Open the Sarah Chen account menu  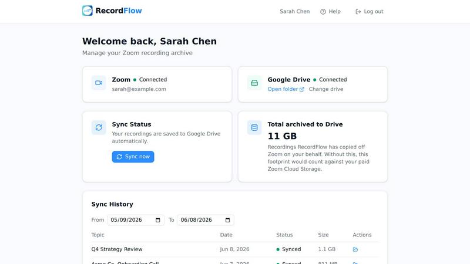point(295,11)
